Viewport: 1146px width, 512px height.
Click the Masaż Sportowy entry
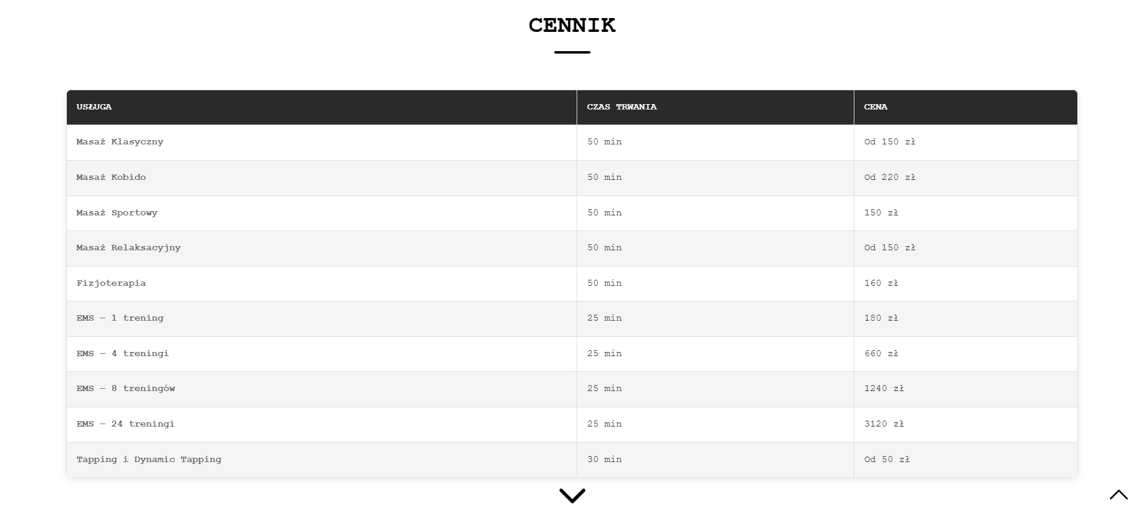[117, 213]
